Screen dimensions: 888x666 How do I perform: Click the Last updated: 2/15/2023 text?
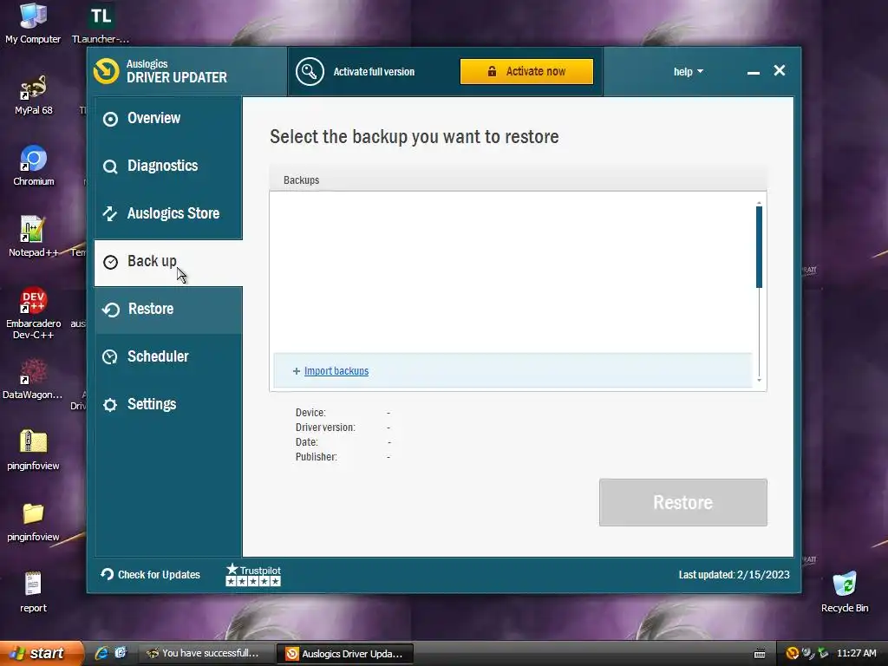click(x=734, y=574)
